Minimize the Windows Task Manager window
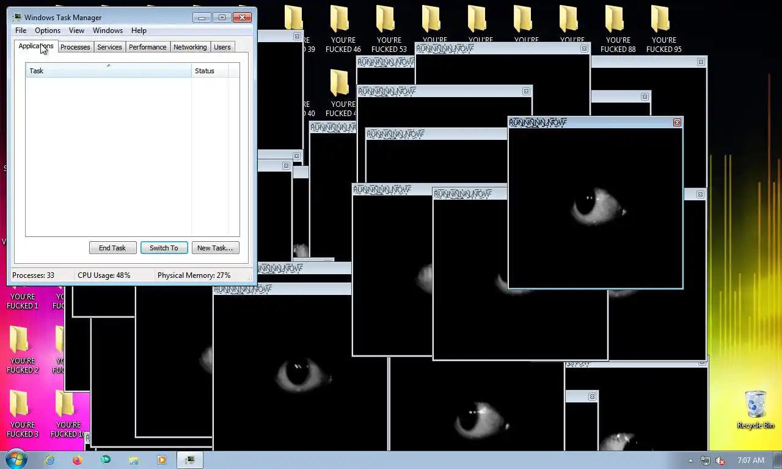Viewport: 782px width, 469px height. [202, 18]
